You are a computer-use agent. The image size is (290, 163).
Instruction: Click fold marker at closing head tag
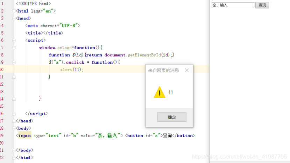[x=14, y=121]
